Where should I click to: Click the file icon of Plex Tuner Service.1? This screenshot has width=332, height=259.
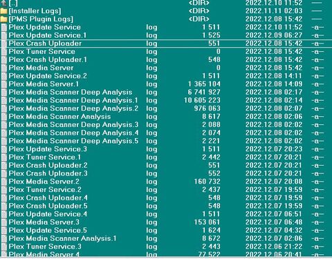coord(4,157)
